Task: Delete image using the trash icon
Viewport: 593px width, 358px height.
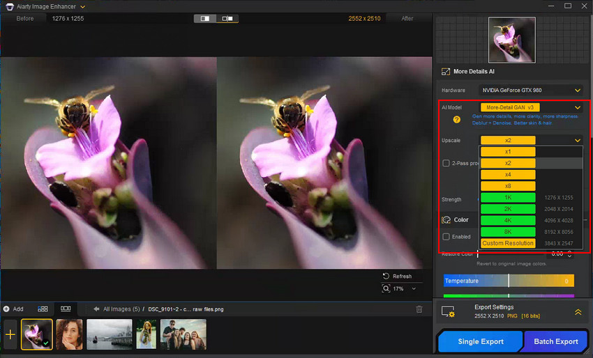Action: click(x=419, y=309)
